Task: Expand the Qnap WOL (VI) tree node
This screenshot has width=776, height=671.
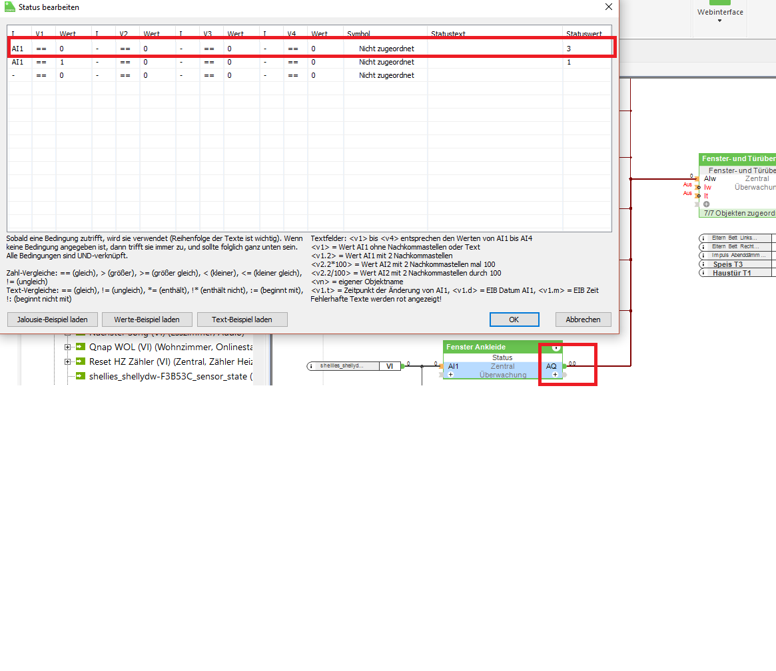Action: tap(68, 347)
